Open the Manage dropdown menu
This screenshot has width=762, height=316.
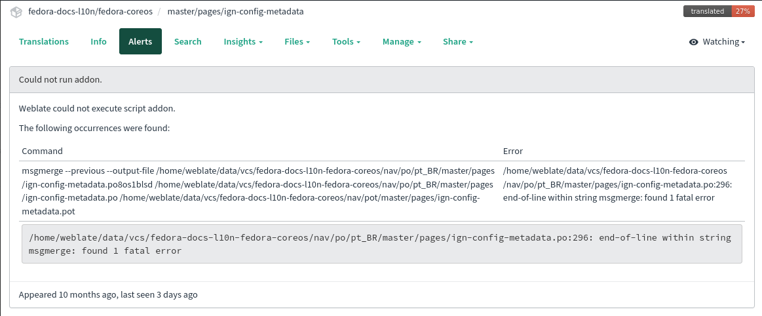pos(402,41)
